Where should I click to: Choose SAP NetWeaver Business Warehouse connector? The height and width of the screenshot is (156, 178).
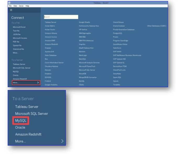[x=127, y=55]
